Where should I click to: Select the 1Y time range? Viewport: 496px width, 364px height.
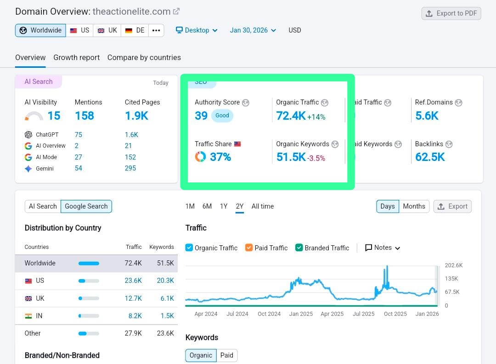pyautogui.click(x=224, y=206)
